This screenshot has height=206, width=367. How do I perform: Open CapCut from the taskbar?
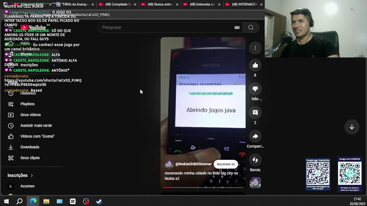pyautogui.click(x=73, y=201)
